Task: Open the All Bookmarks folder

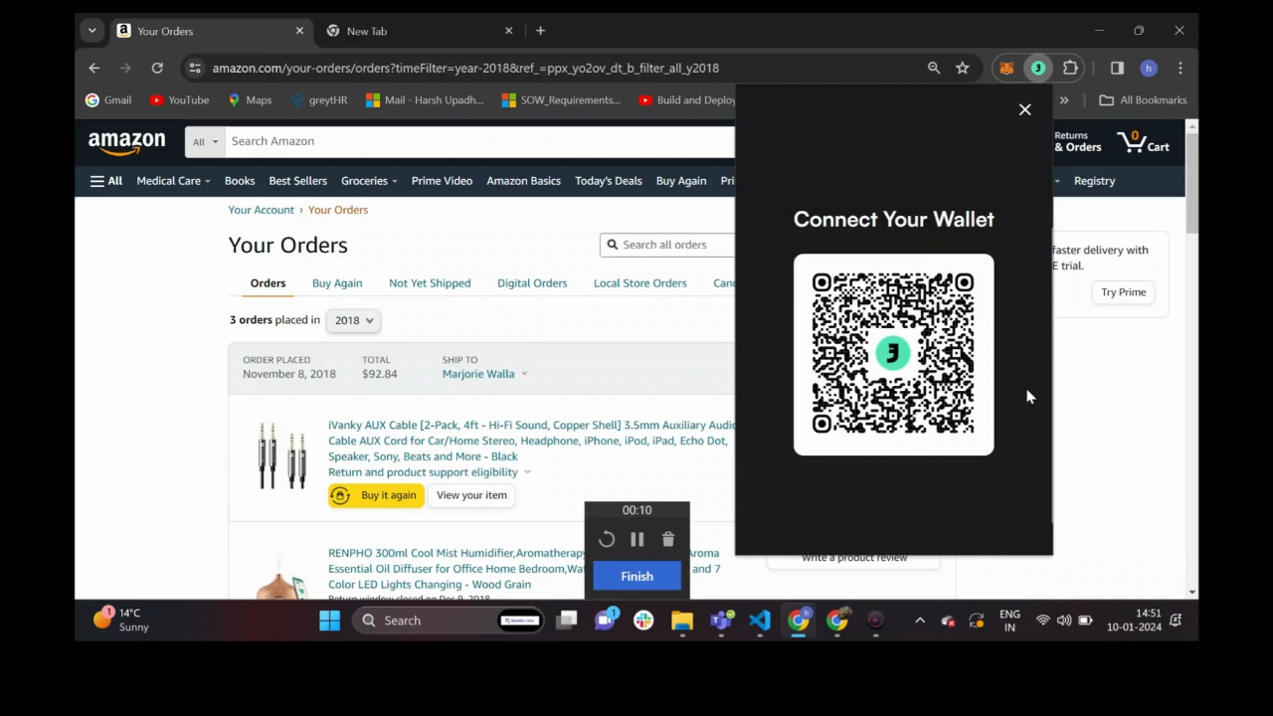Action: point(1143,100)
